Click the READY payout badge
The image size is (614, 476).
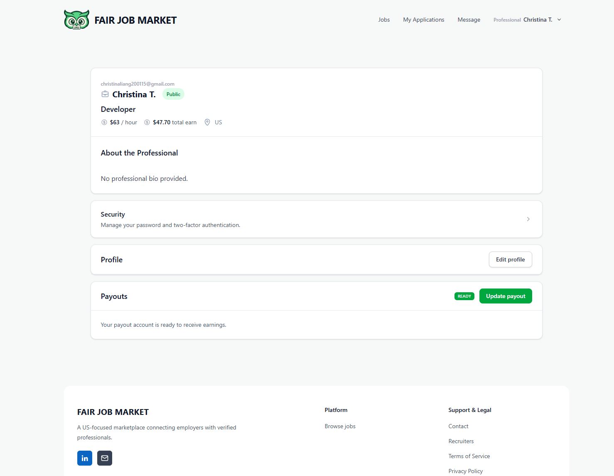click(x=464, y=296)
